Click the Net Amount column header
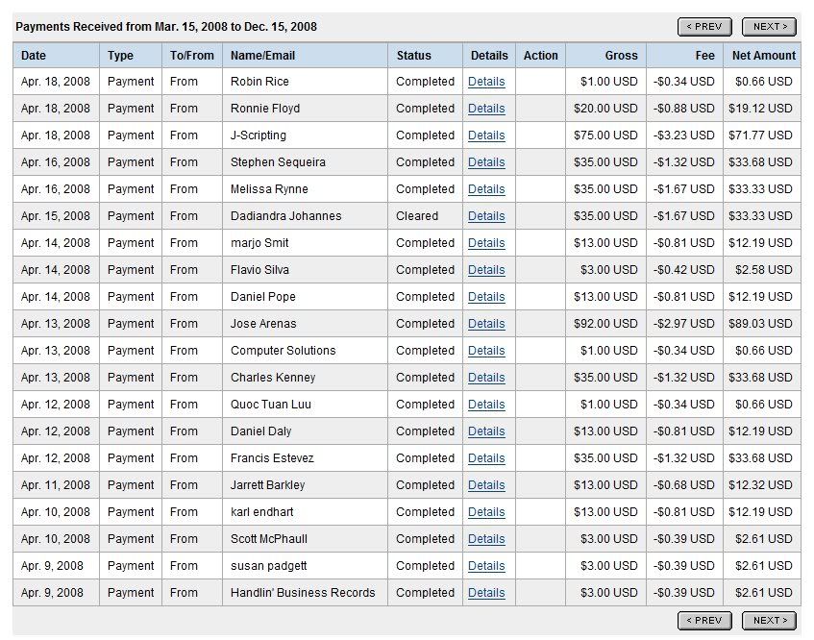 (763, 56)
